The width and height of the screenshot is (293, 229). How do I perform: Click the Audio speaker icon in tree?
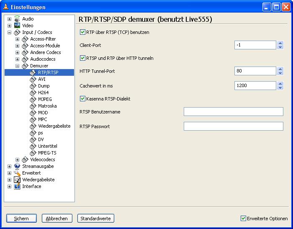(x=17, y=19)
